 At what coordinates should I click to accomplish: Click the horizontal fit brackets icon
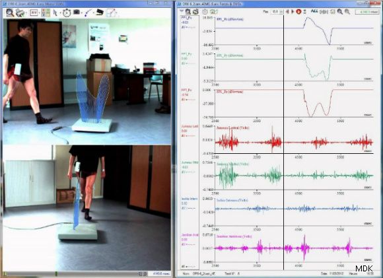point(324,11)
